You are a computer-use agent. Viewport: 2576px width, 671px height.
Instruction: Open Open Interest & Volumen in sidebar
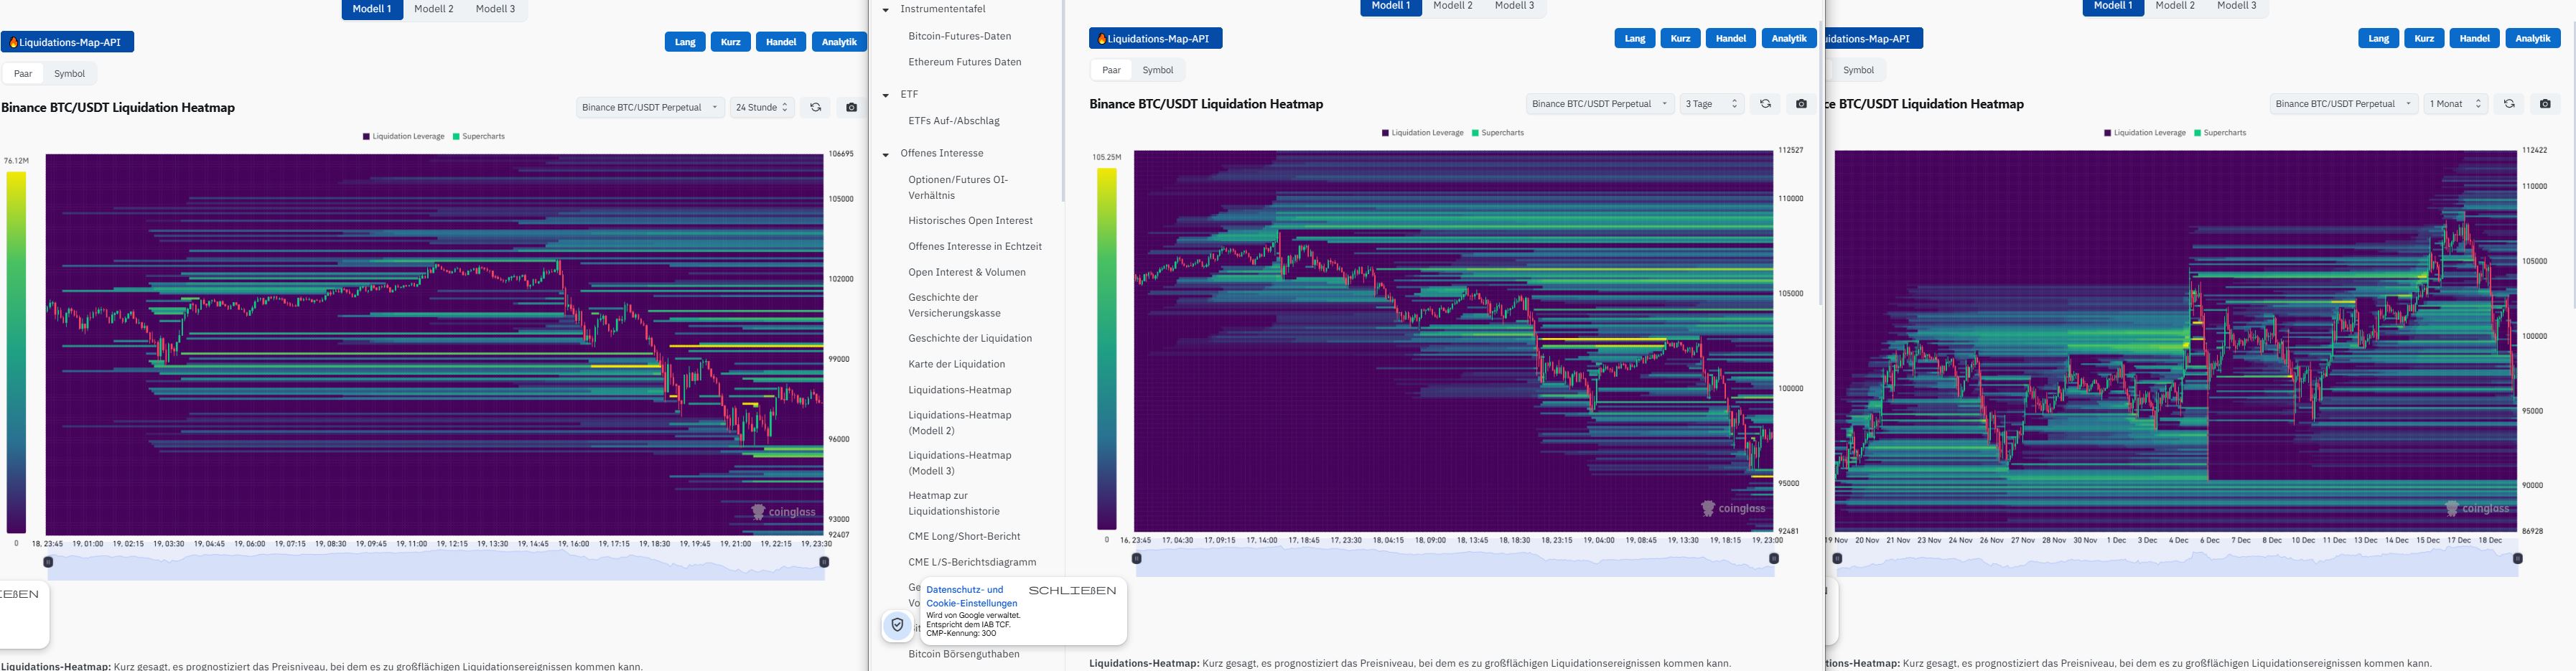point(967,272)
